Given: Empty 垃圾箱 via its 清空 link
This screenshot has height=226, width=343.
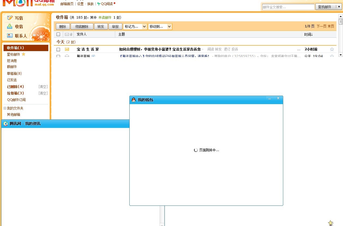Looking at the screenshot, I should pyautogui.click(x=43, y=93).
